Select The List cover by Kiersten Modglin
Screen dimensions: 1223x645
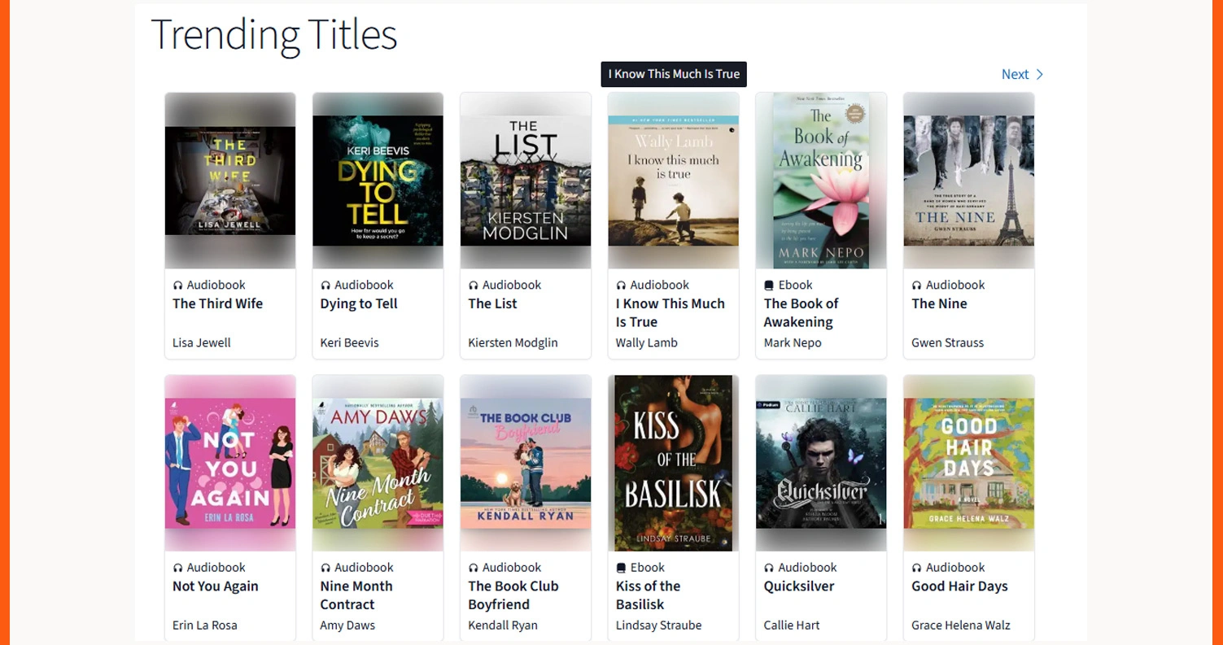[526, 181]
